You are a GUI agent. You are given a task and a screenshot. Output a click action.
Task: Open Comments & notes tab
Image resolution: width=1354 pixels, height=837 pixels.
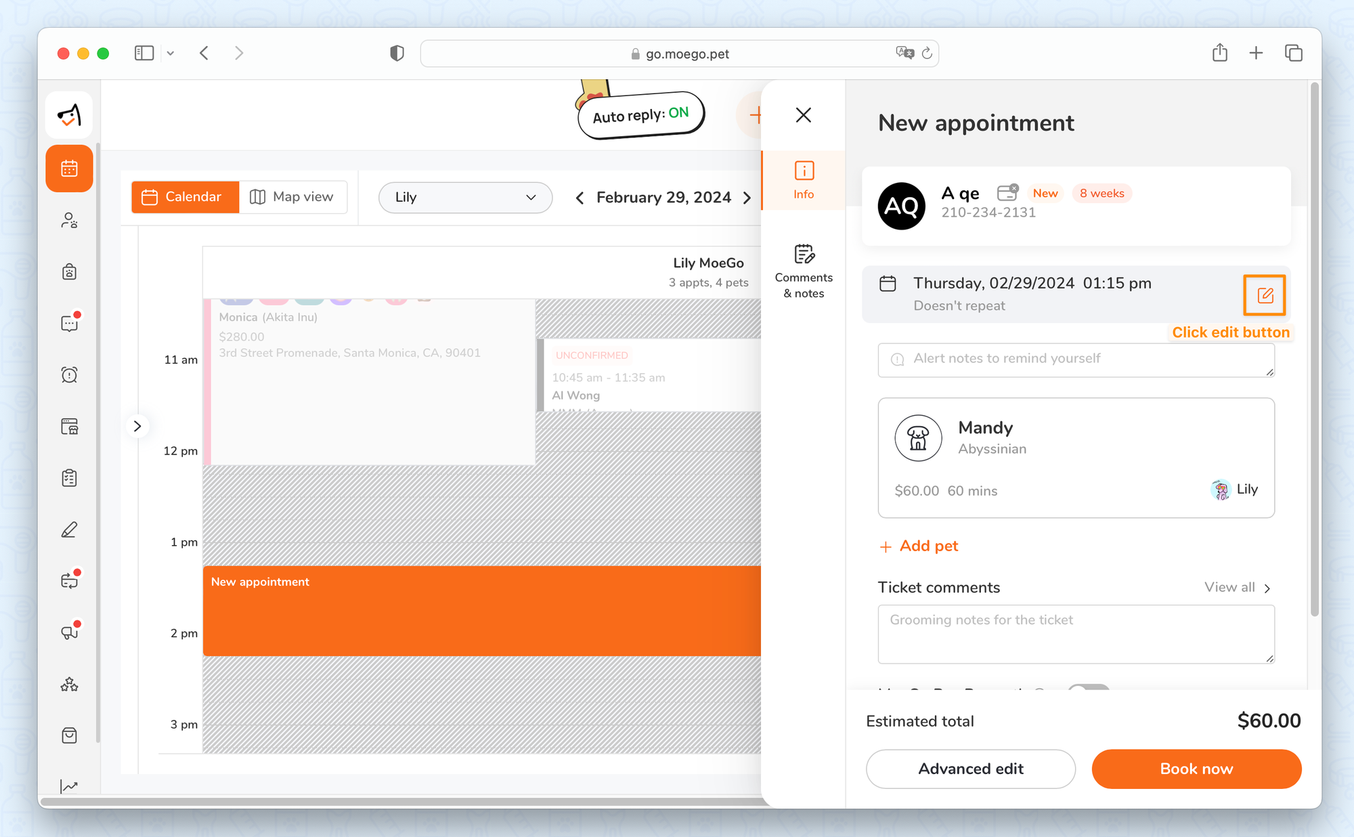click(x=804, y=271)
